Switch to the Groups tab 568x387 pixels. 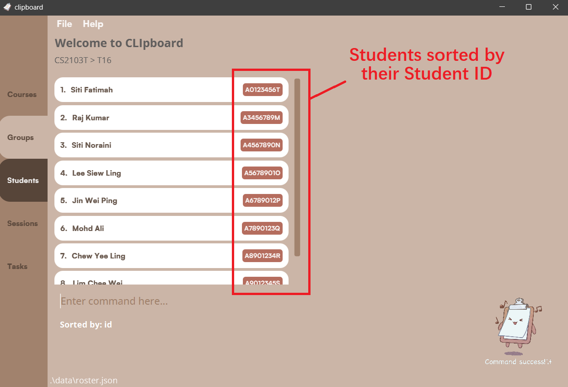(x=21, y=138)
